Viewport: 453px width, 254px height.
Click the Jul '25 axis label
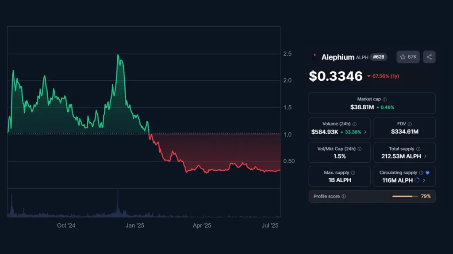270,225
